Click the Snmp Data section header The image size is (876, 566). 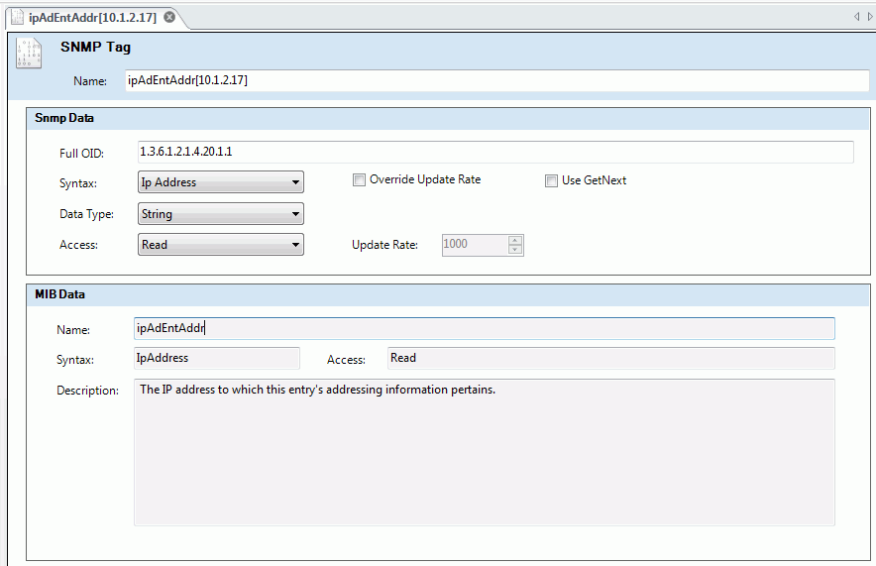(x=64, y=118)
